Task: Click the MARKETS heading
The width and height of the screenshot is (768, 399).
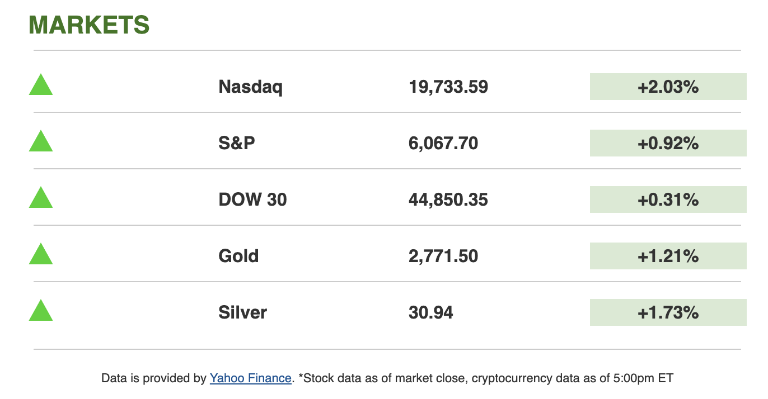Action: point(89,25)
